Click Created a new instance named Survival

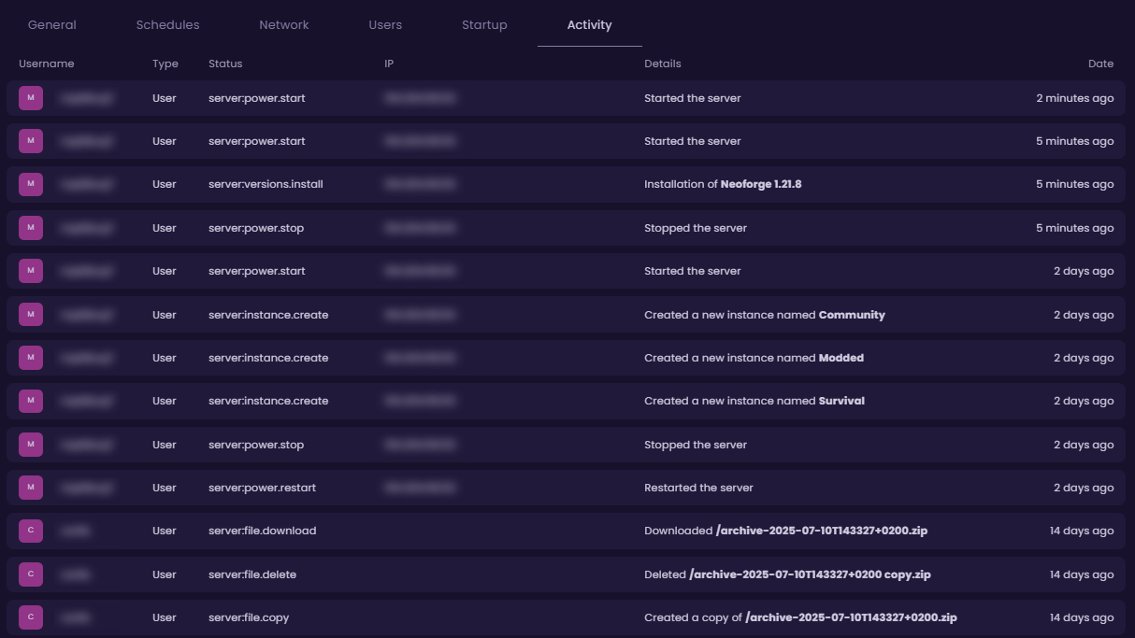754,401
